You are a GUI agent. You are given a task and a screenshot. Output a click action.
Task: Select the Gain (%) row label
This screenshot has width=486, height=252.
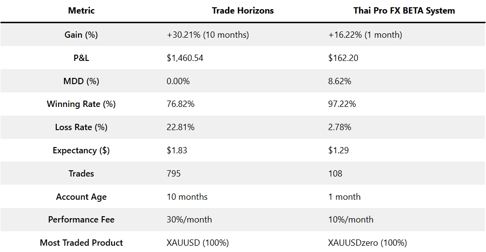point(81,35)
